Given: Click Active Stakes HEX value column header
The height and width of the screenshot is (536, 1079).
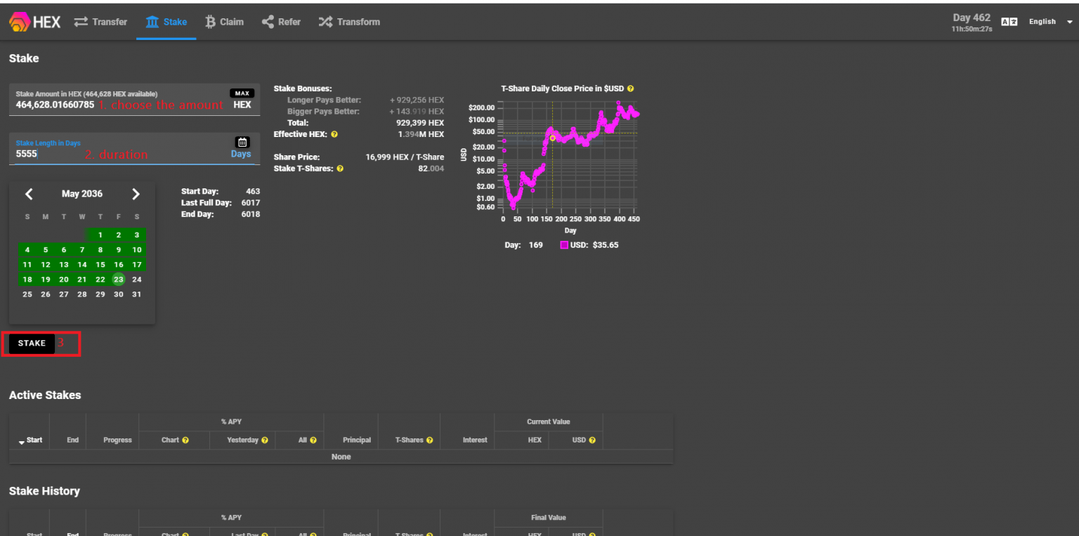Looking at the screenshot, I should pyautogui.click(x=535, y=440).
